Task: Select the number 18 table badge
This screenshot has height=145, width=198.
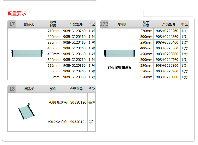Action: [12, 89]
